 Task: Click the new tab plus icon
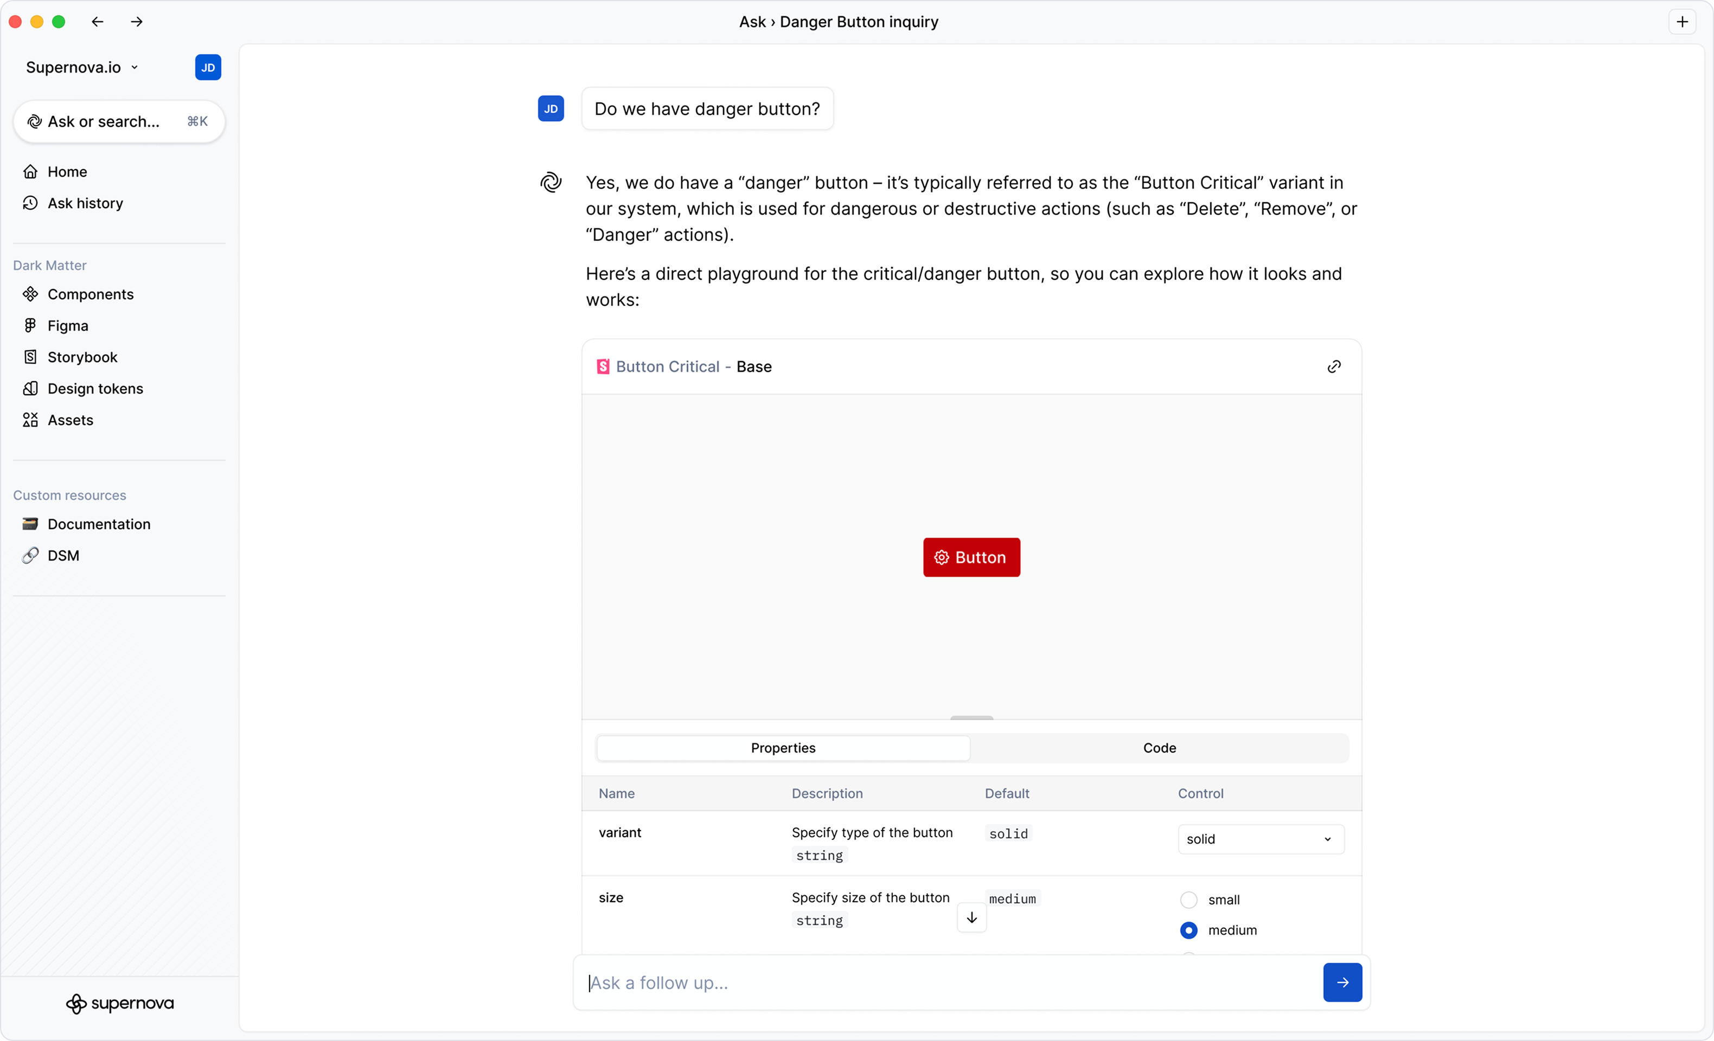[x=1682, y=22]
